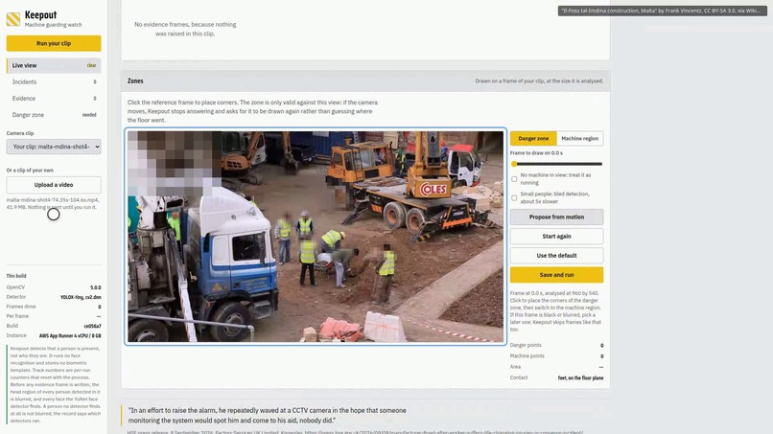Click the 'Machine points' count row
Image resolution: width=773 pixels, height=434 pixels.
point(556,356)
